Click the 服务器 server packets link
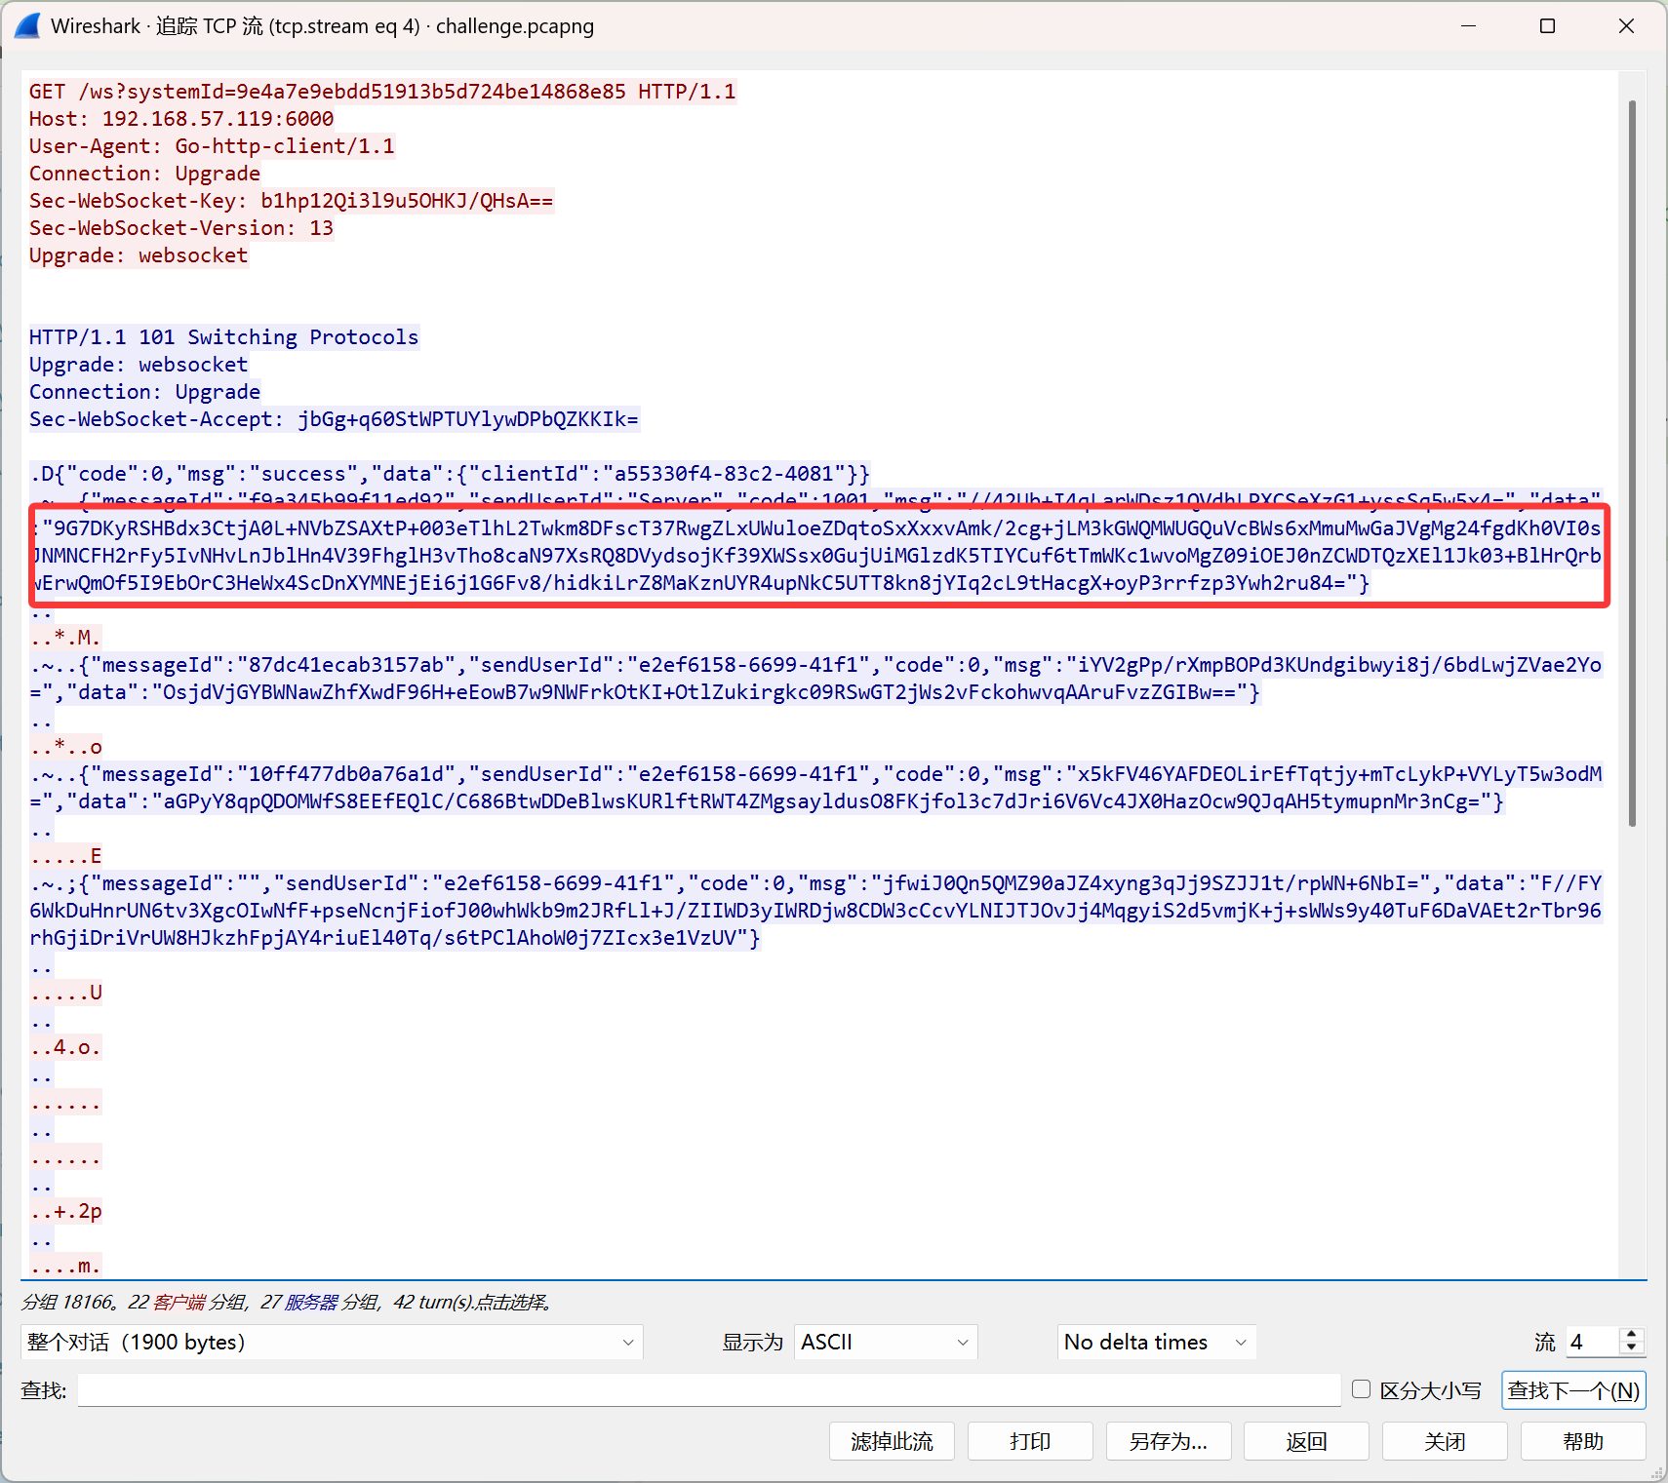The image size is (1668, 1483). pos(311,1302)
